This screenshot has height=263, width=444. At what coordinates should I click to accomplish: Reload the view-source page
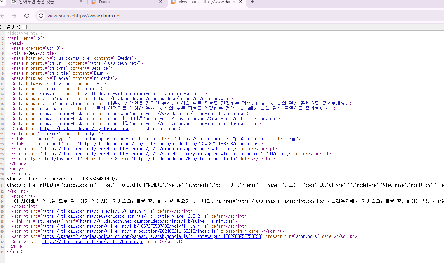(27, 16)
